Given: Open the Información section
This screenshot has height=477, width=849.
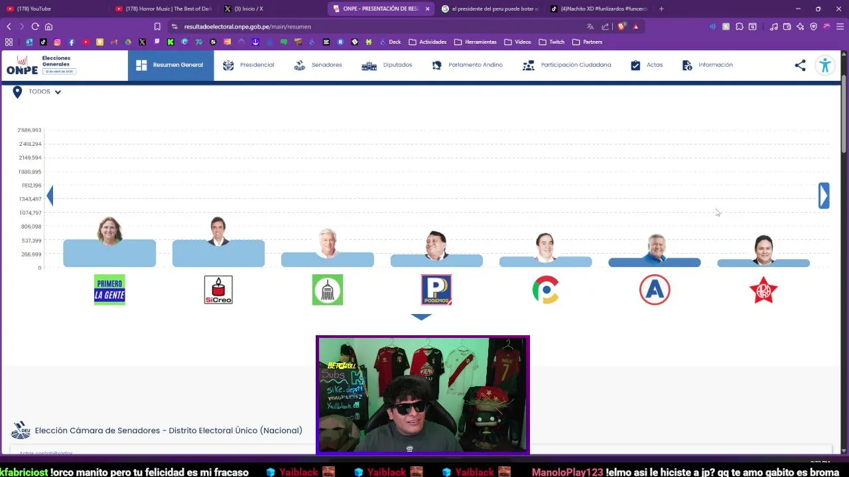Looking at the screenshot, I should pos(707,65).
